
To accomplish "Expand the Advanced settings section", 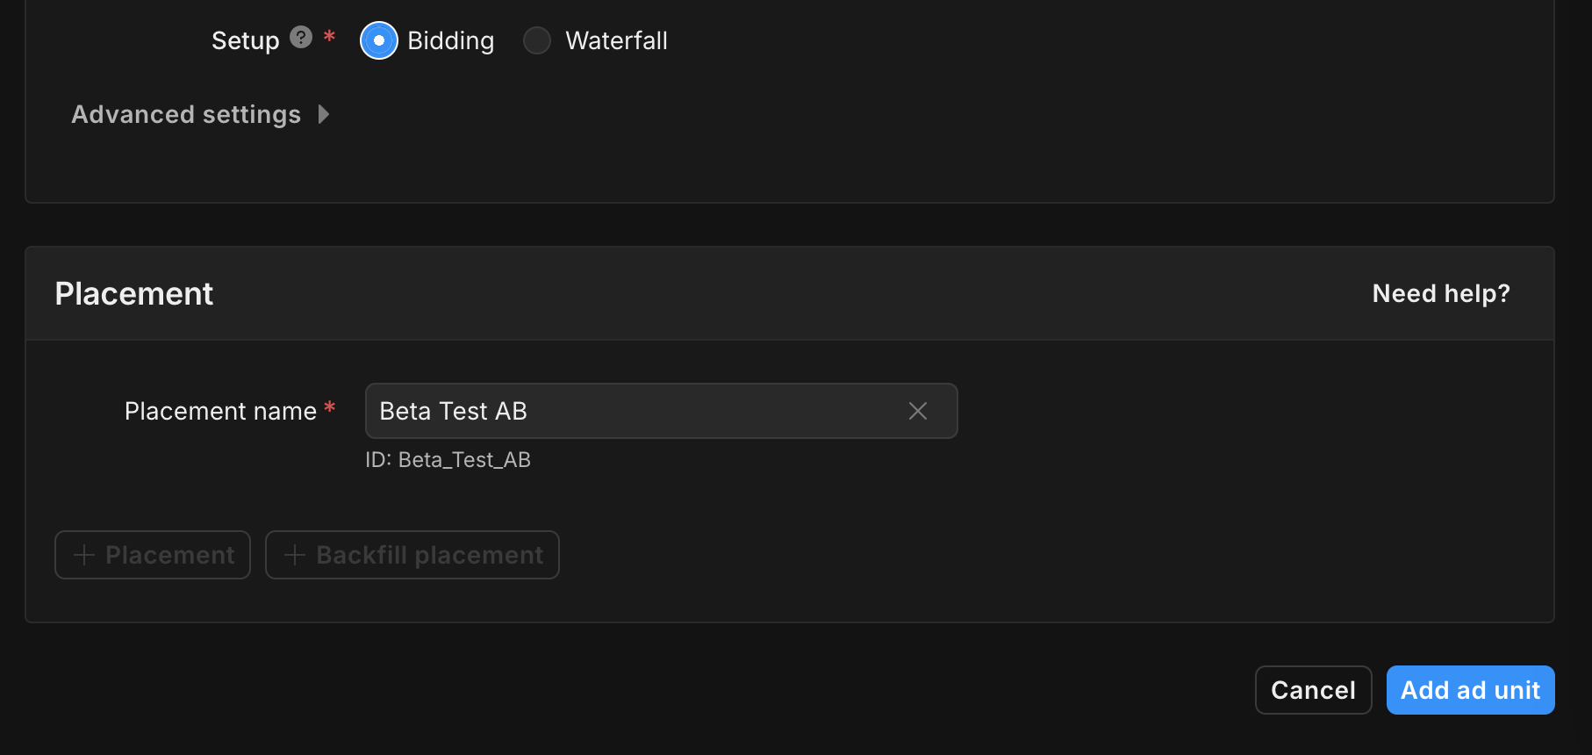I will (186, 114).
